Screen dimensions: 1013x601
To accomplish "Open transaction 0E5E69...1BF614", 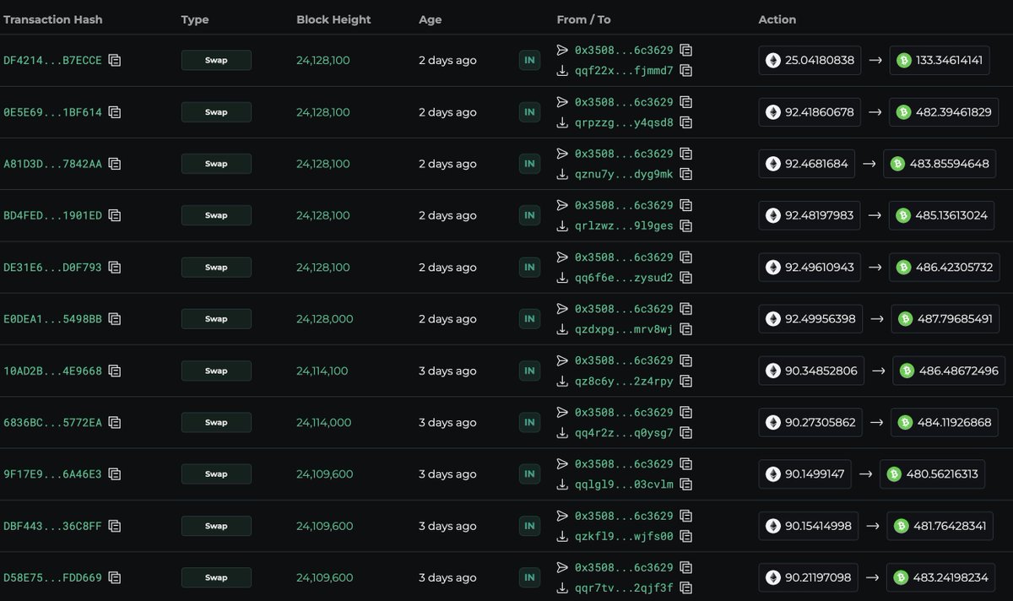I will point(52,112).
